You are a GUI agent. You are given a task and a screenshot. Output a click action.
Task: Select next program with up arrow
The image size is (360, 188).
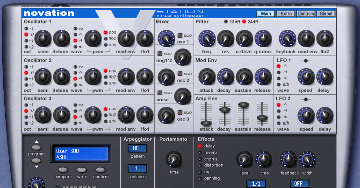coord(36,147)
